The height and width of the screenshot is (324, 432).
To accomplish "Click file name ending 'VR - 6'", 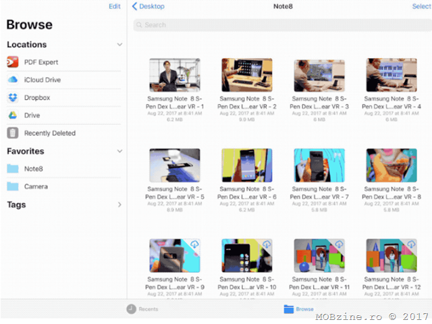I will click(247, 193).
